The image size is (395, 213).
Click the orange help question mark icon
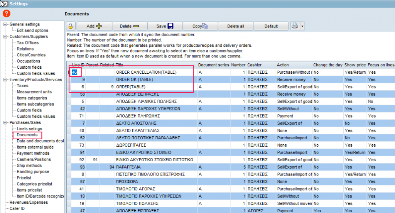tap(6, 14)
